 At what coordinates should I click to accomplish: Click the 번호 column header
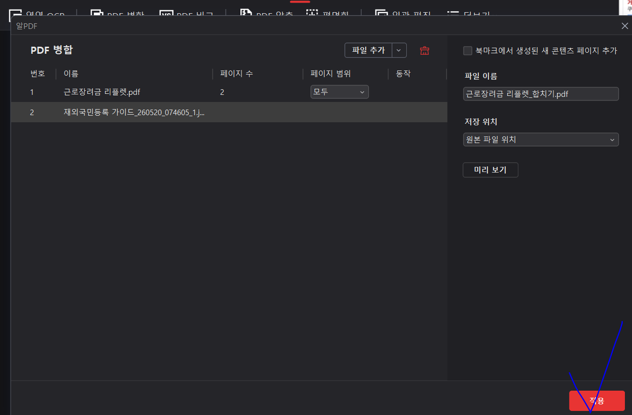click(x=38, y=74)
